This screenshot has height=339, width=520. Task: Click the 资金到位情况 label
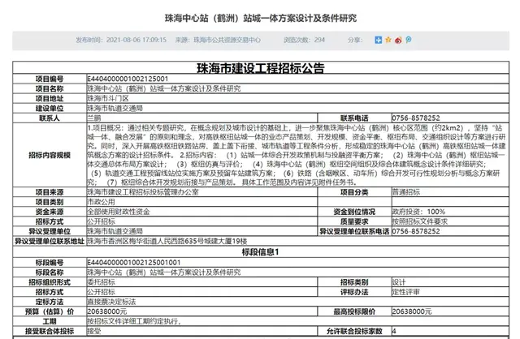pyautogui.click(x=354, y=212)
